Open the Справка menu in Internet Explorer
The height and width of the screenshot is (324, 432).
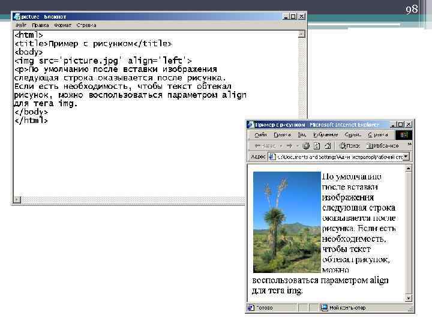378,135
